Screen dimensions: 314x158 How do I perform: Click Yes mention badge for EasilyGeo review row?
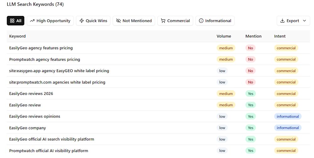click(x=251, y=105)
